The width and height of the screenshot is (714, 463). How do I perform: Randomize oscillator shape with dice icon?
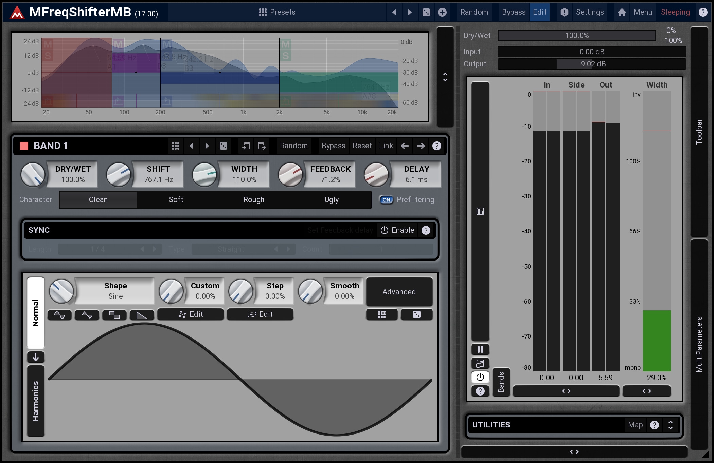(x=416, y=314)
